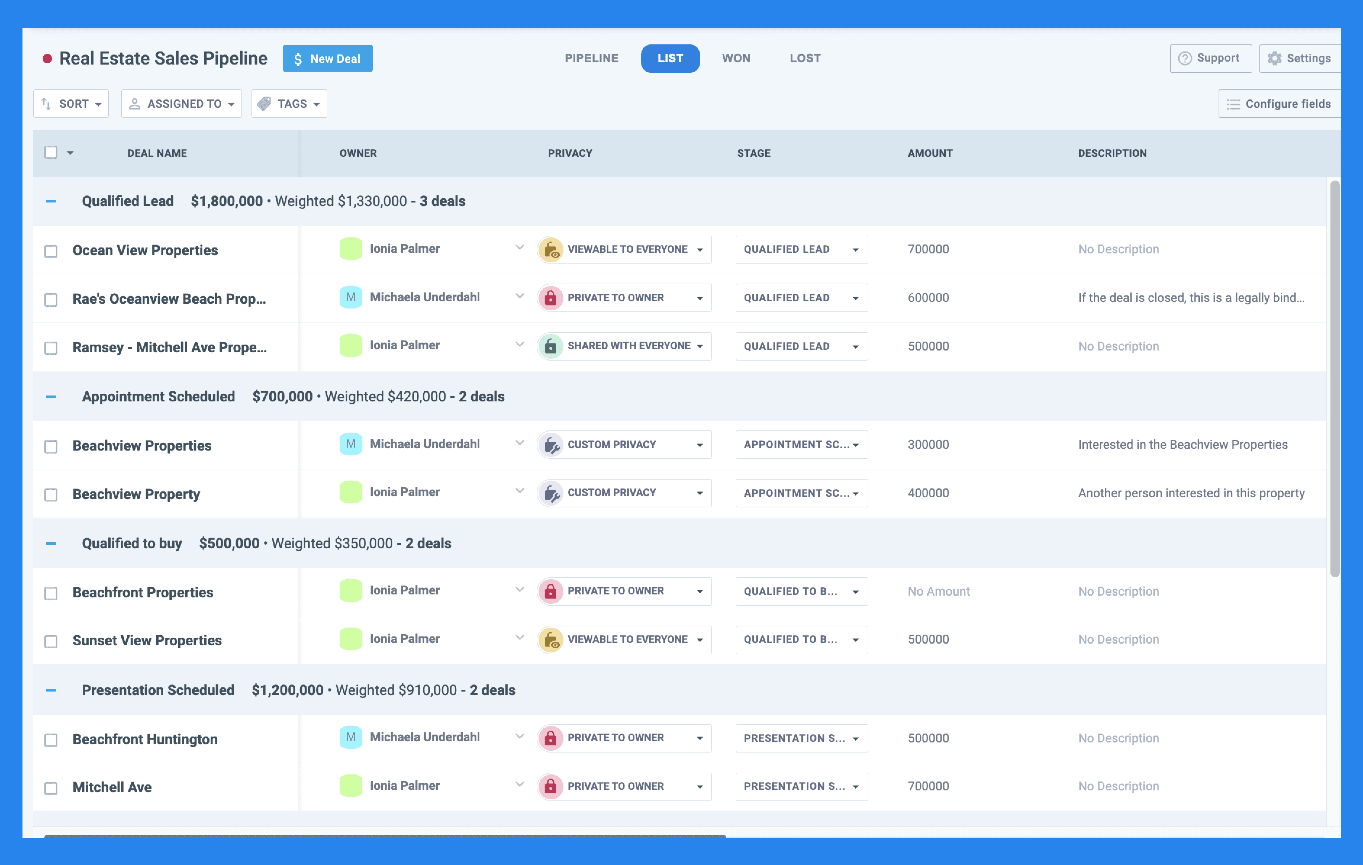1363x865 pixels.
Task: Create a deal with New Deal button
Action: tap(328, 58)
